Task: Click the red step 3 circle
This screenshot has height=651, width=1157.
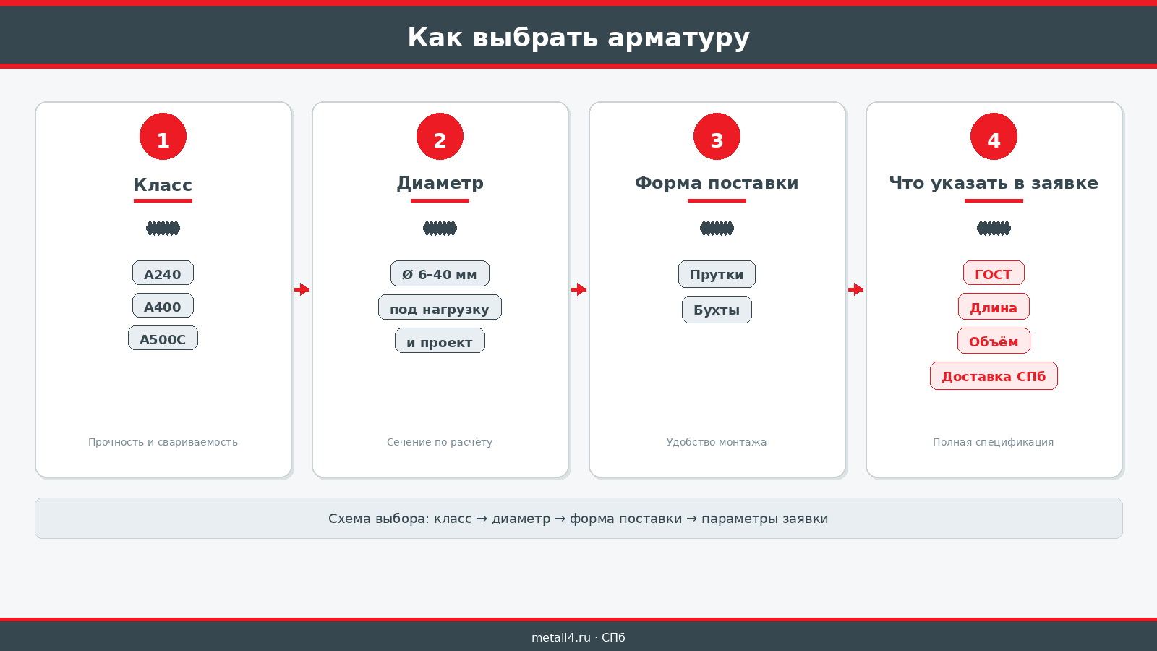Action: [x=717, y=136]
